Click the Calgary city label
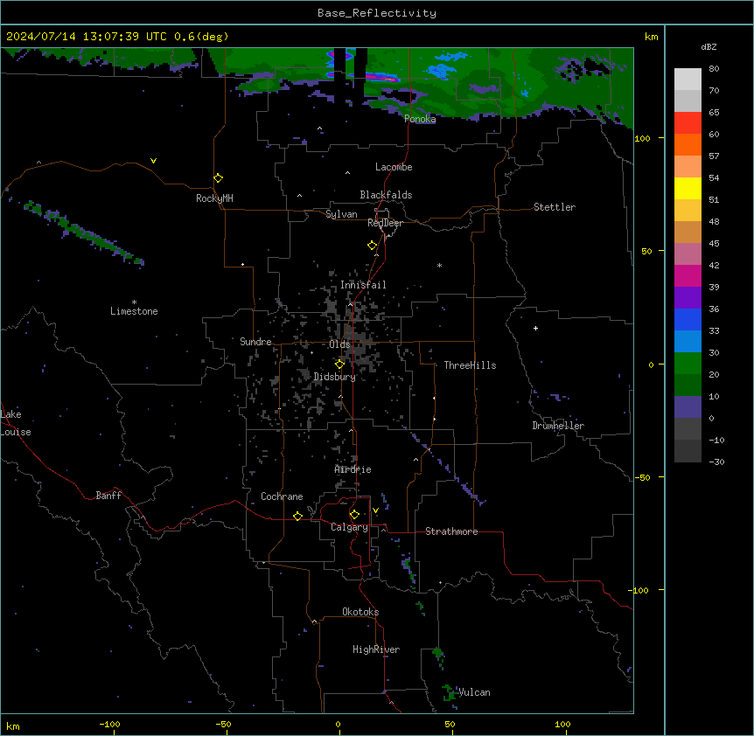Image resolution: width=754 pixels, height=736 pixels. pos(349,527)
